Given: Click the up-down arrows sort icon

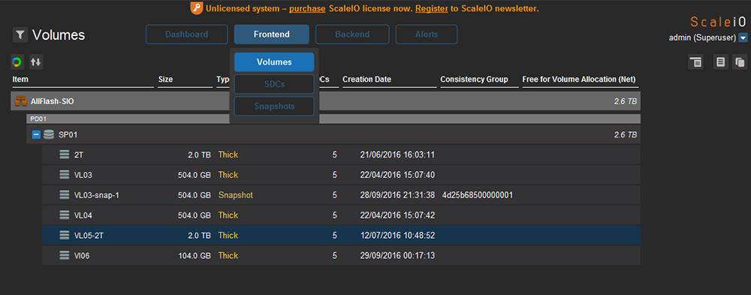Looking at the screenshot, I should point(36,62).
